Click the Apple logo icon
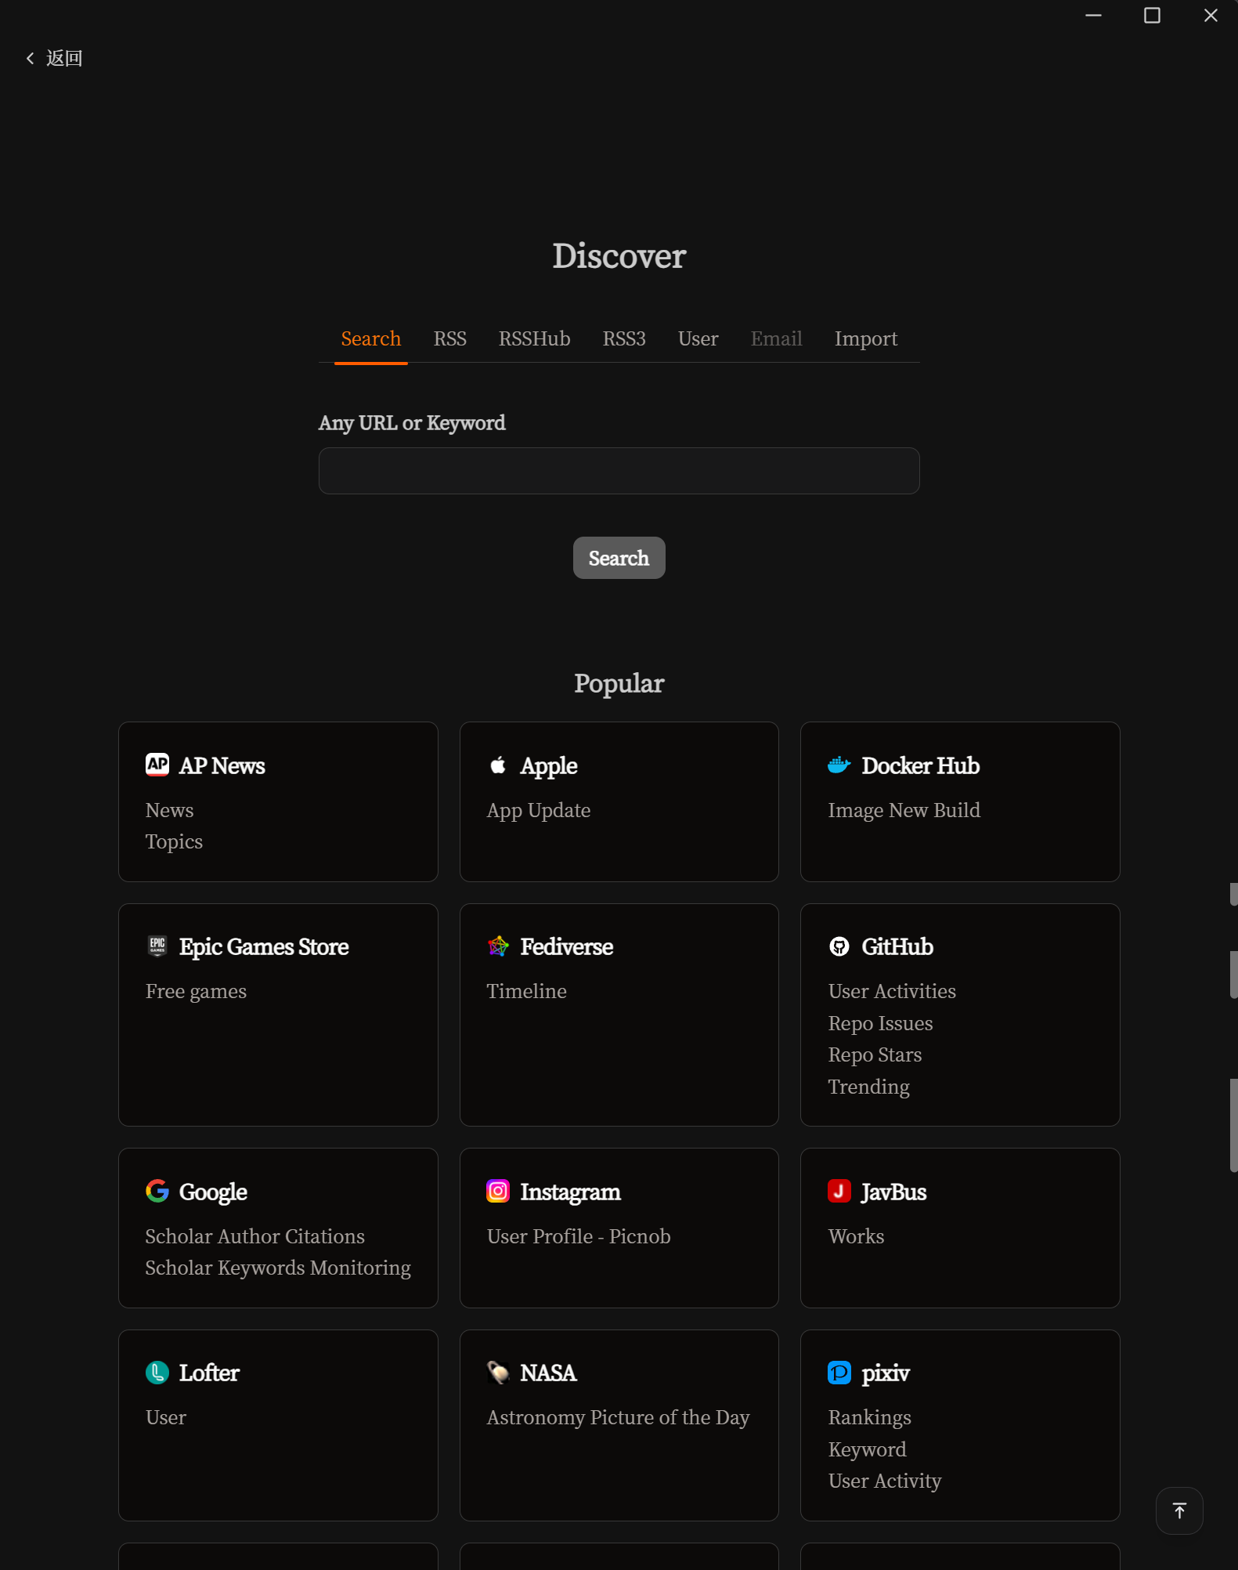 coord(498,765)
